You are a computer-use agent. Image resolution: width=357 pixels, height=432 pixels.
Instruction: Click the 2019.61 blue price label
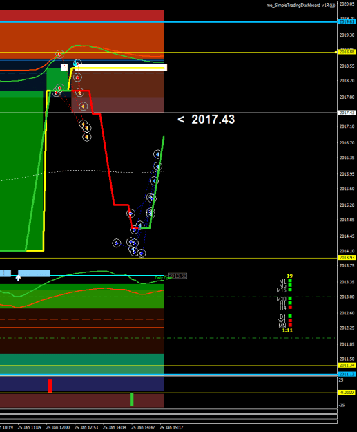point(347,21)
